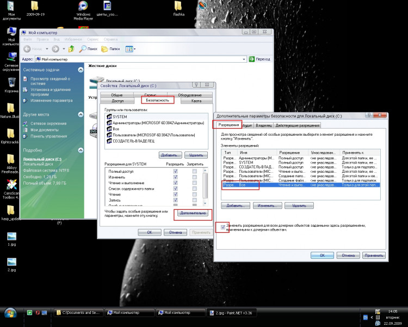This screenshot has height=327, width=408.
Task: Click Изменить in advanced security dialog
Action: (x=267, y=206)
